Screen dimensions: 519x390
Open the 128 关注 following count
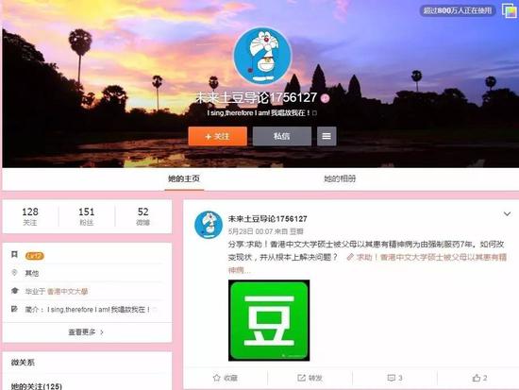click(x=30, y=216)
